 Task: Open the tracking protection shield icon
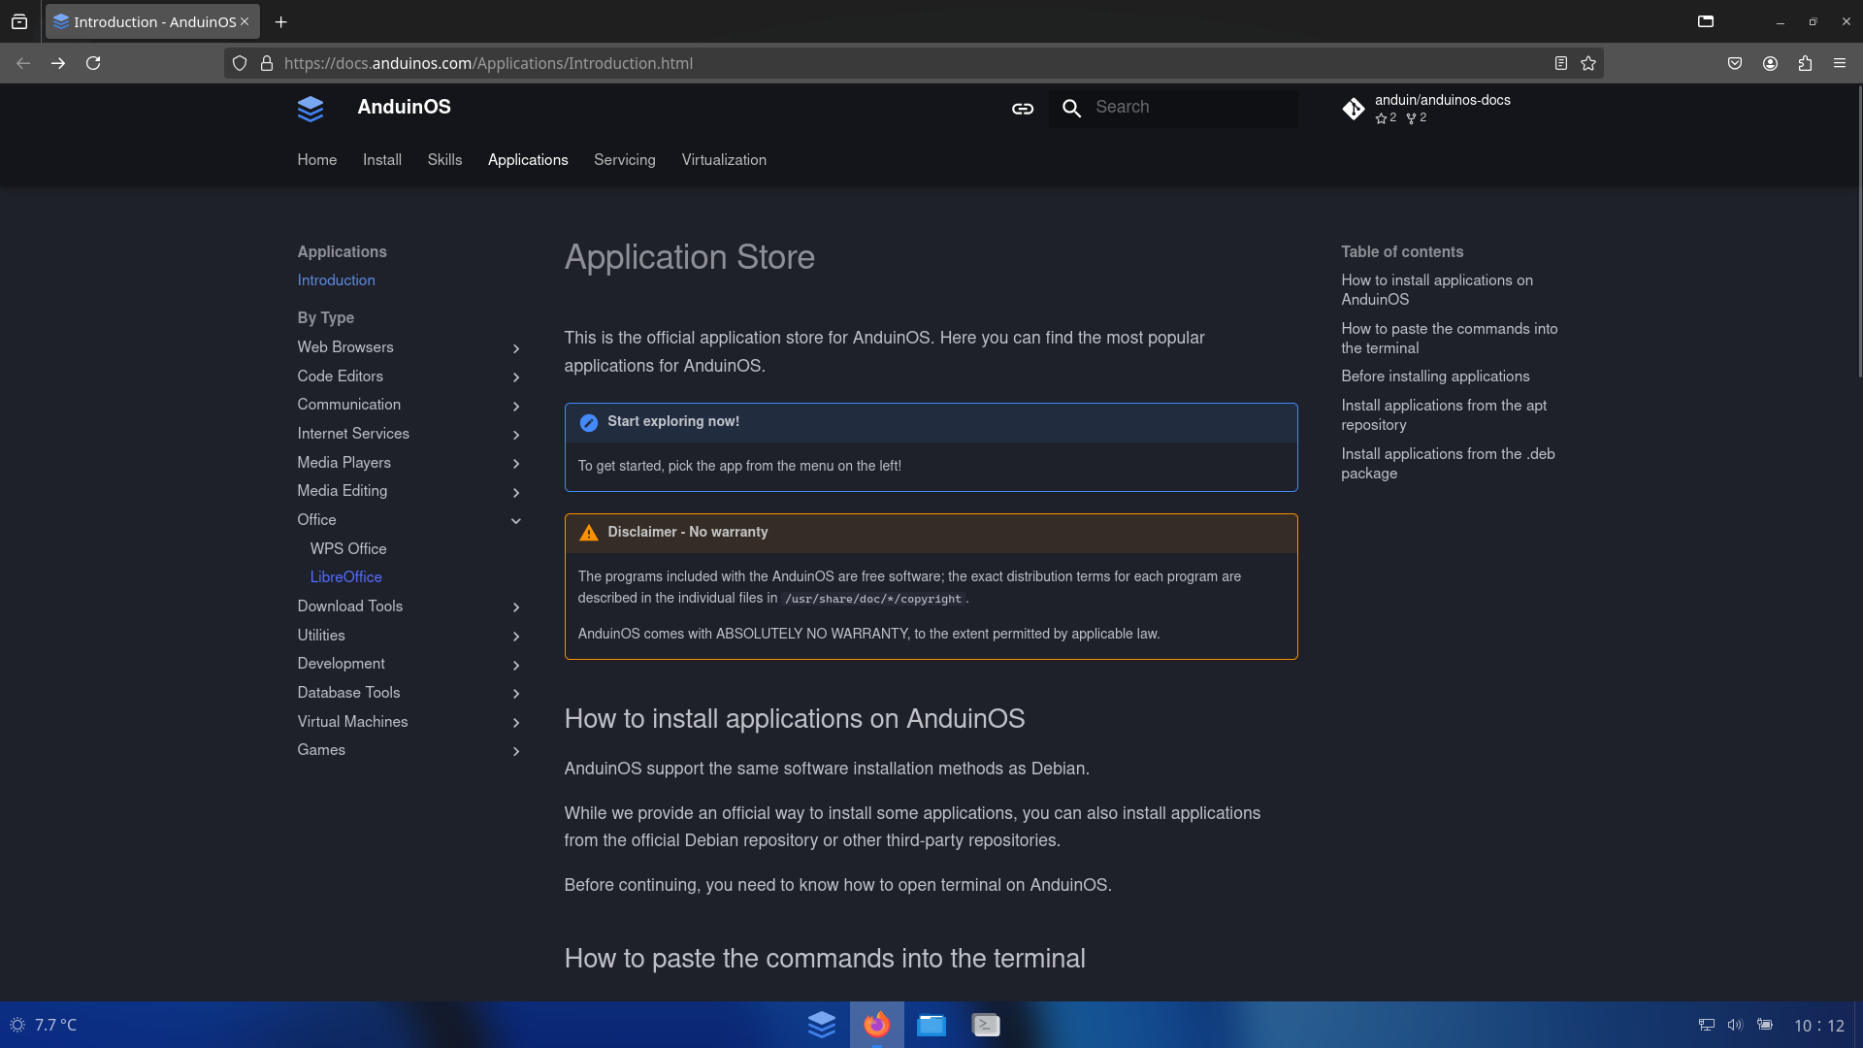click(x=240, y=63)
